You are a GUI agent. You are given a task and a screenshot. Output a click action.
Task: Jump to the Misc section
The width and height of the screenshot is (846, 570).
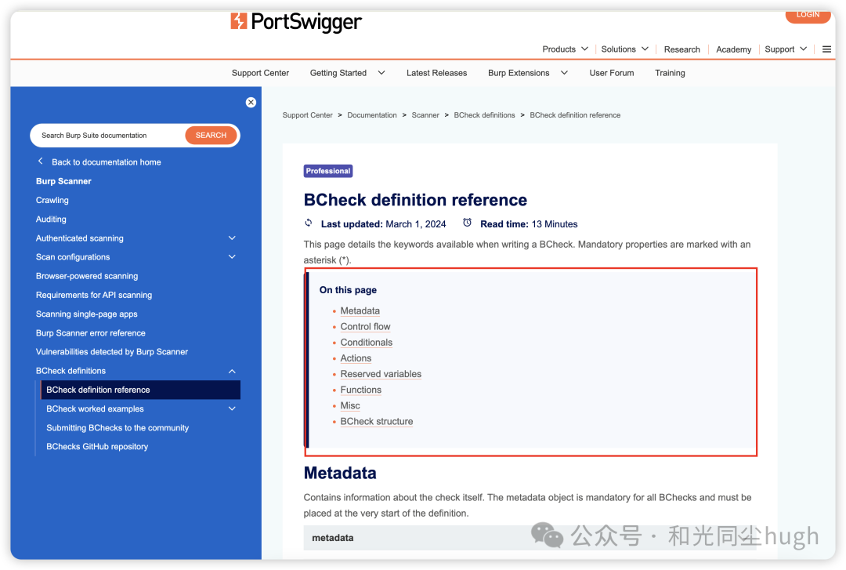click(350, 405)
